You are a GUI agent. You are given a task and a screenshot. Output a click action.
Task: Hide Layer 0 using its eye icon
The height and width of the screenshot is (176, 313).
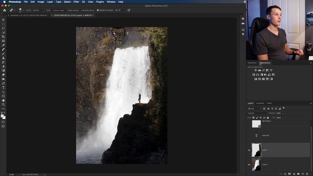[x=249, y=165]
